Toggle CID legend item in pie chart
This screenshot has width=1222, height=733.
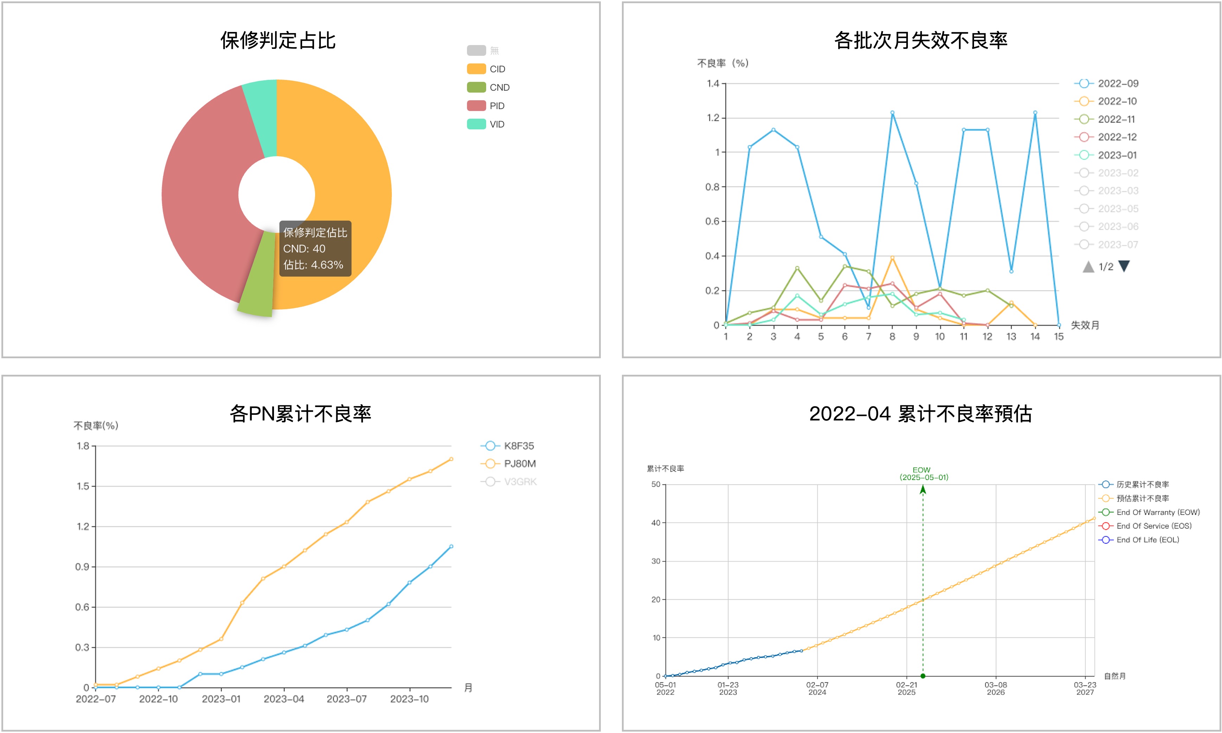(x=486, y=69)
